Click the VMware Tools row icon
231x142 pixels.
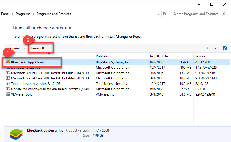(x=8, y=94)
